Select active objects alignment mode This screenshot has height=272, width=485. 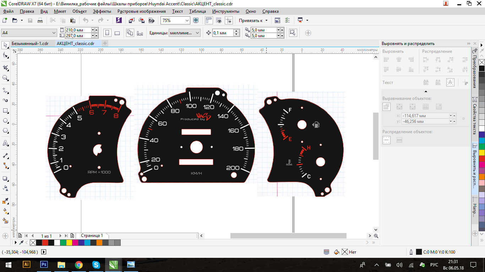(386, 106)
